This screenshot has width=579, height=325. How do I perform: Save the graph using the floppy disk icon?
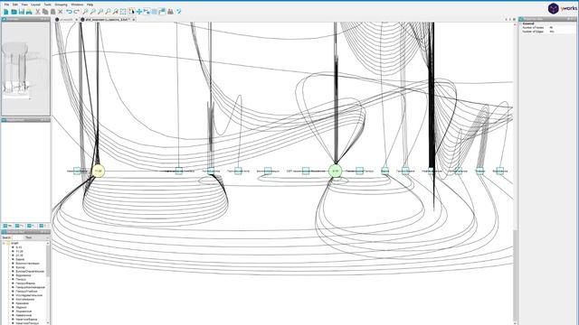coord(22,12)
